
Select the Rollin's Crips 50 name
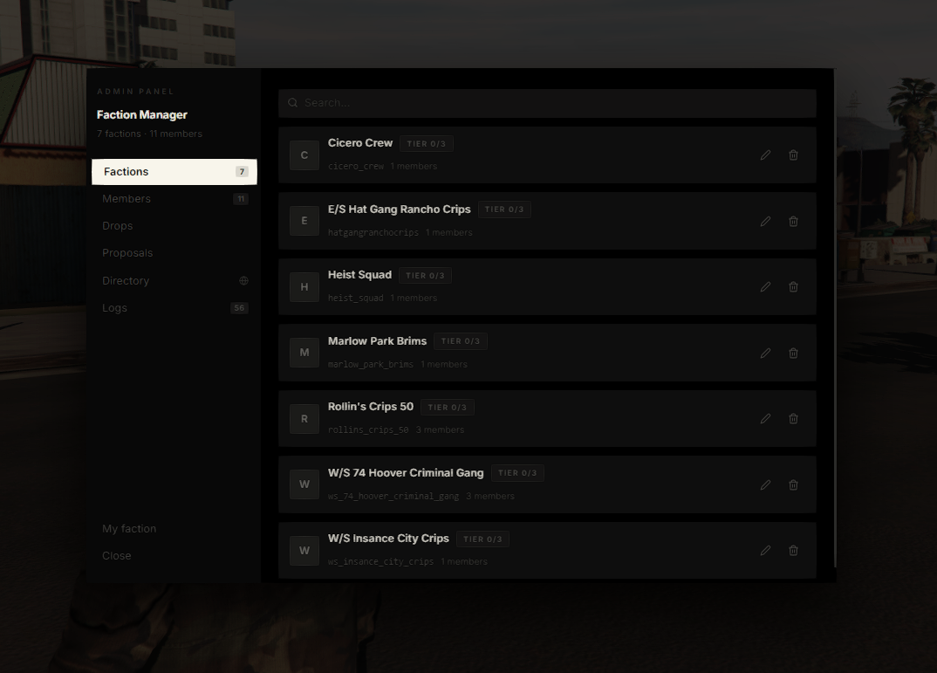(371, 407)
